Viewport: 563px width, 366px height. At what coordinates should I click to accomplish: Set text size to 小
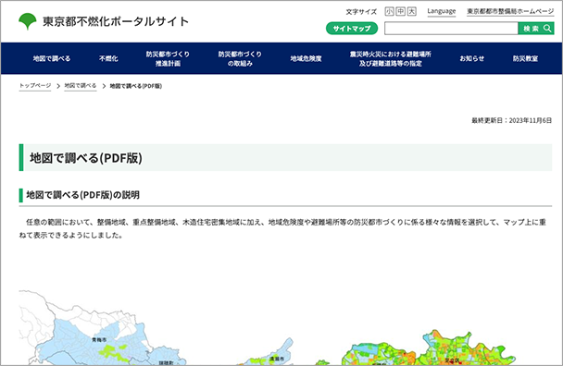click(x=389, y=11)
